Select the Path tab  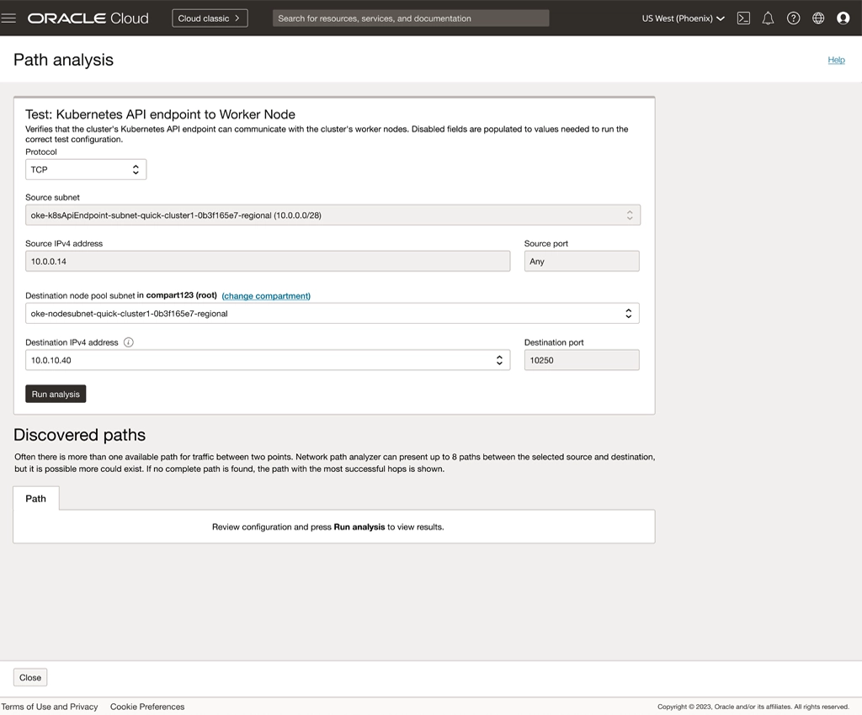click(36, 498)
